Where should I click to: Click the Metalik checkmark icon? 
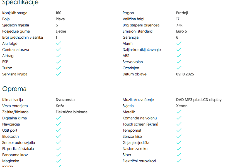(x=179, y=112)
